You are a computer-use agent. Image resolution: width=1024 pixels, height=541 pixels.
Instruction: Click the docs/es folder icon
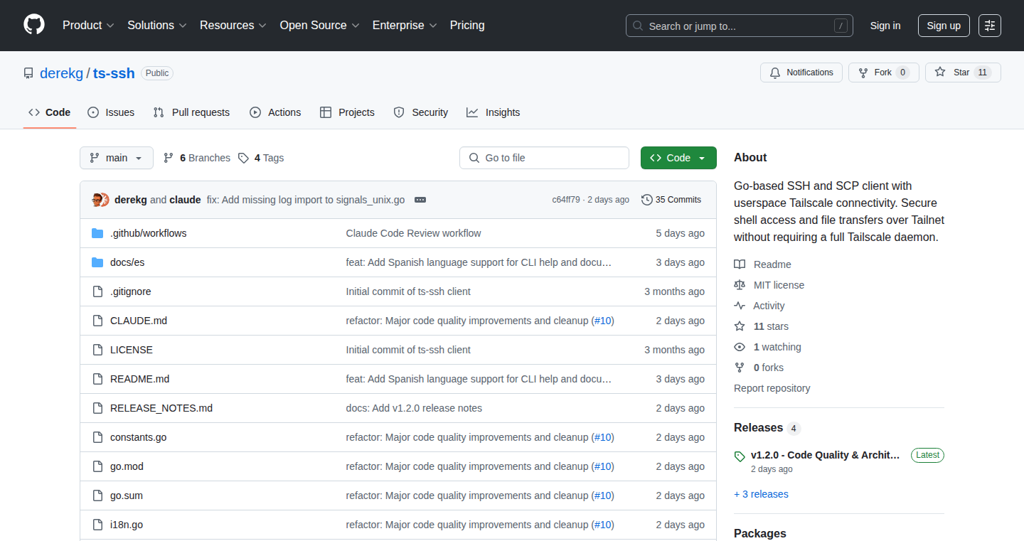click(97, 262)
